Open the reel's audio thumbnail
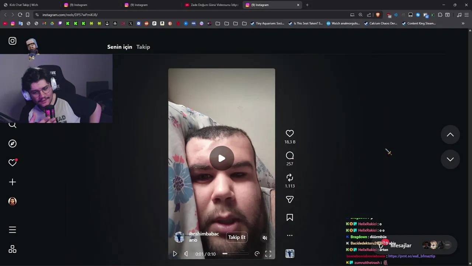This screenshot has height=266, width=472. 290,253
